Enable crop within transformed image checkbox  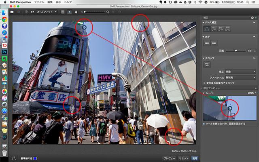204,82
